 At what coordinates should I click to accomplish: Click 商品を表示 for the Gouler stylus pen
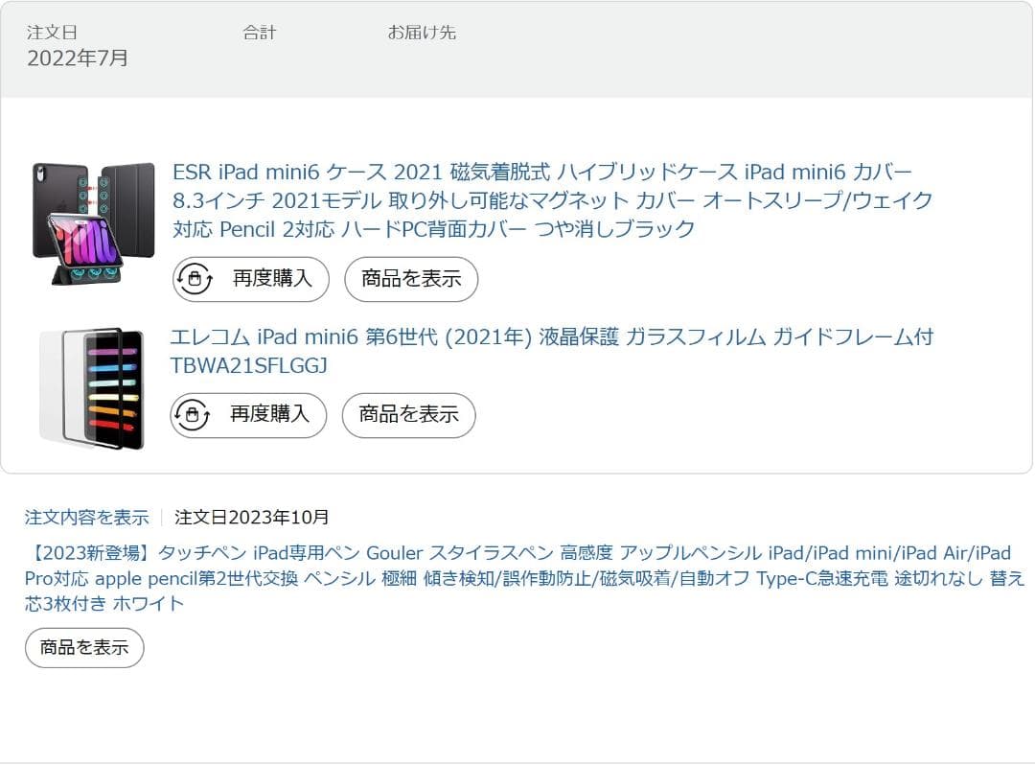point(84,647)
